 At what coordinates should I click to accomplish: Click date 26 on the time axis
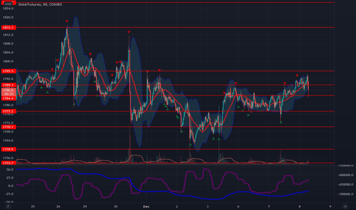(58, 206)
